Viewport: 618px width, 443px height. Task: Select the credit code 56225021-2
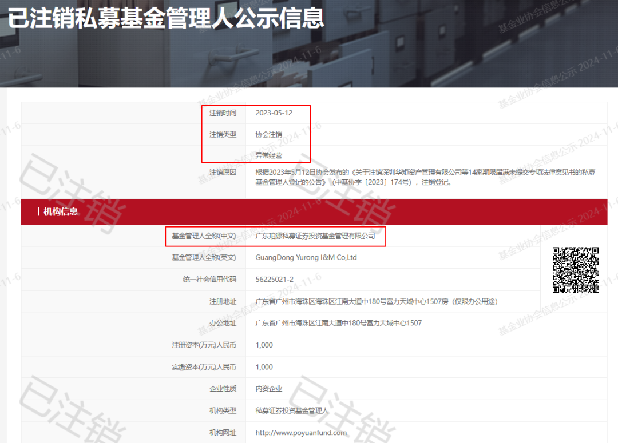pyautogui.click(x=274, y=279)
